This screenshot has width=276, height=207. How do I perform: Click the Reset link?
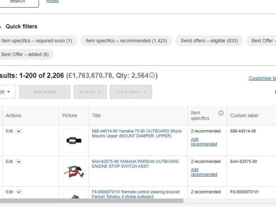[52, 1]
